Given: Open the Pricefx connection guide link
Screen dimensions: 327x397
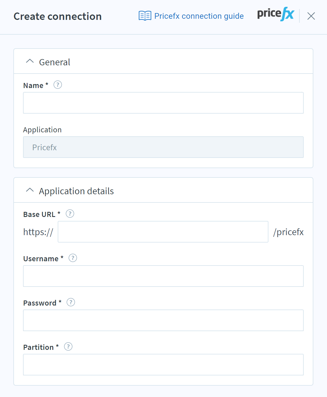Looking at the screenshot, I should click(198, 16).
